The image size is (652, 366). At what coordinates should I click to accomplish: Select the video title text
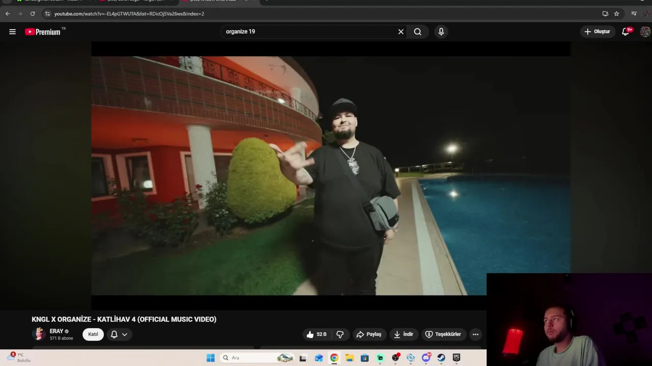point(124,319)
